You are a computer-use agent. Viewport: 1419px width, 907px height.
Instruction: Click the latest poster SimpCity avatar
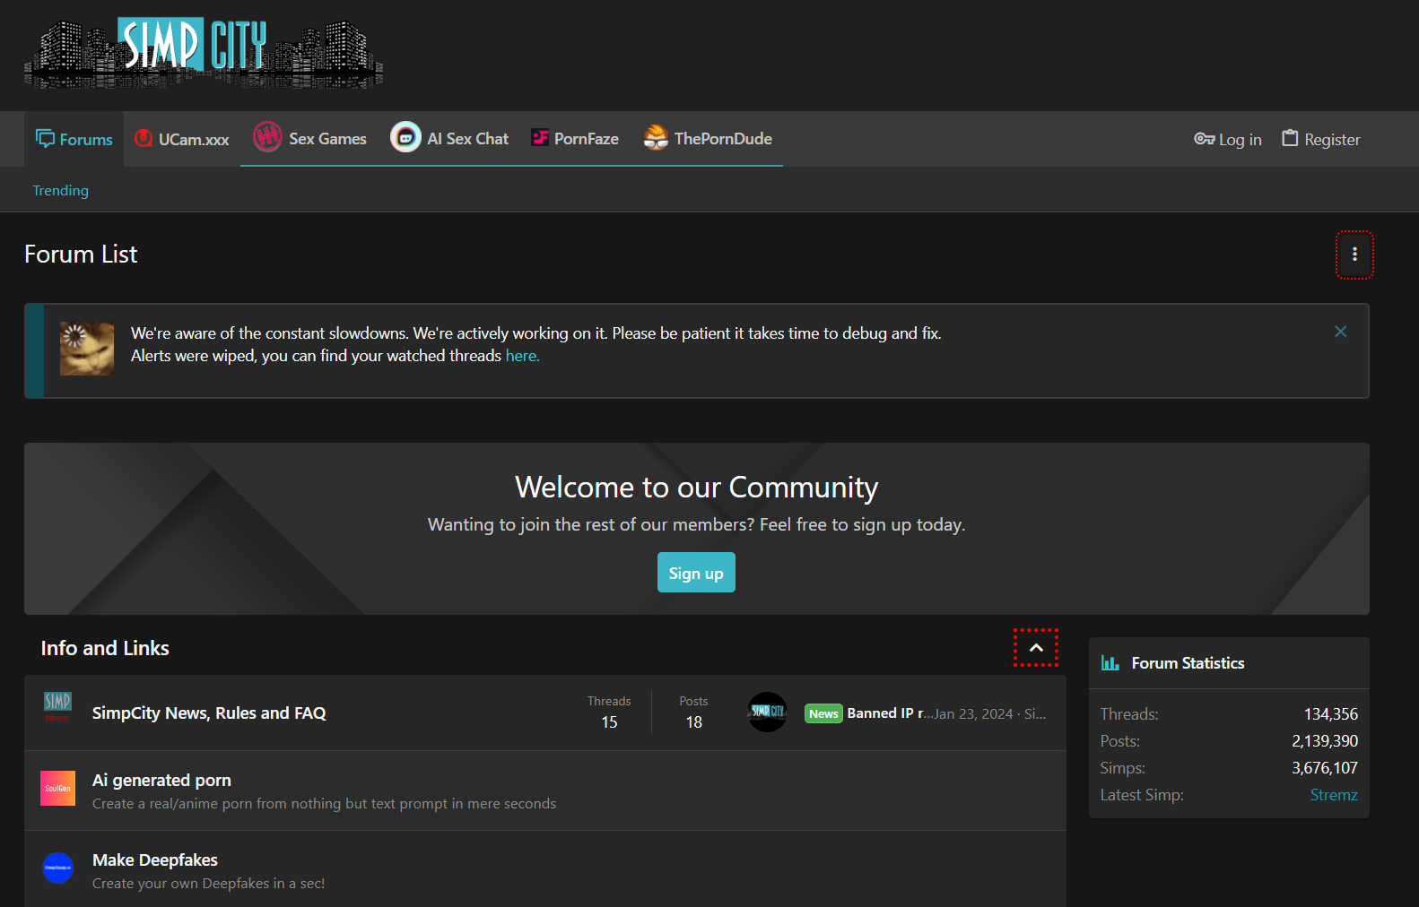[x=767, y=713]
